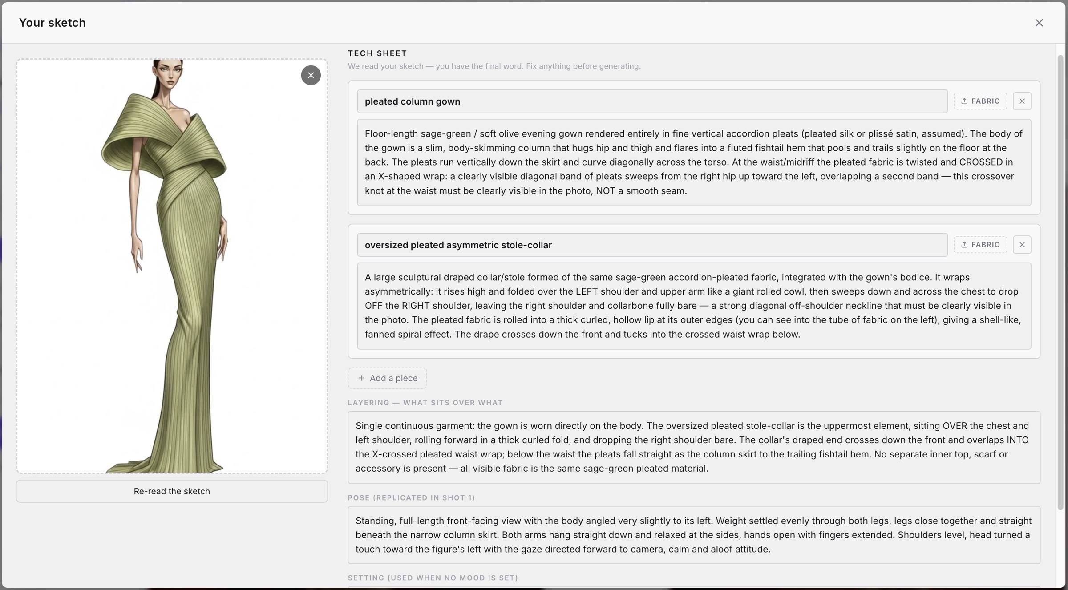Delete the pleated column gown piece

[x=1022, y=101]
